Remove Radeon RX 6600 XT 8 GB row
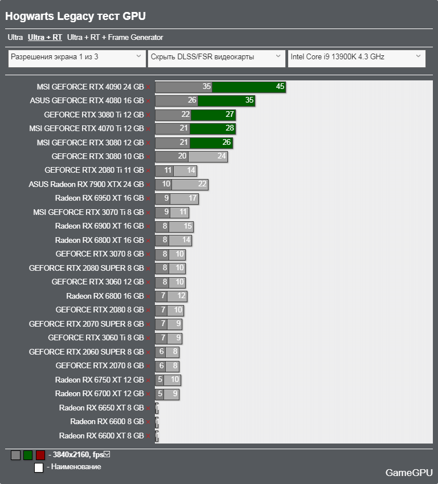This screenshot has width=438, height=484. pos(148,437)
